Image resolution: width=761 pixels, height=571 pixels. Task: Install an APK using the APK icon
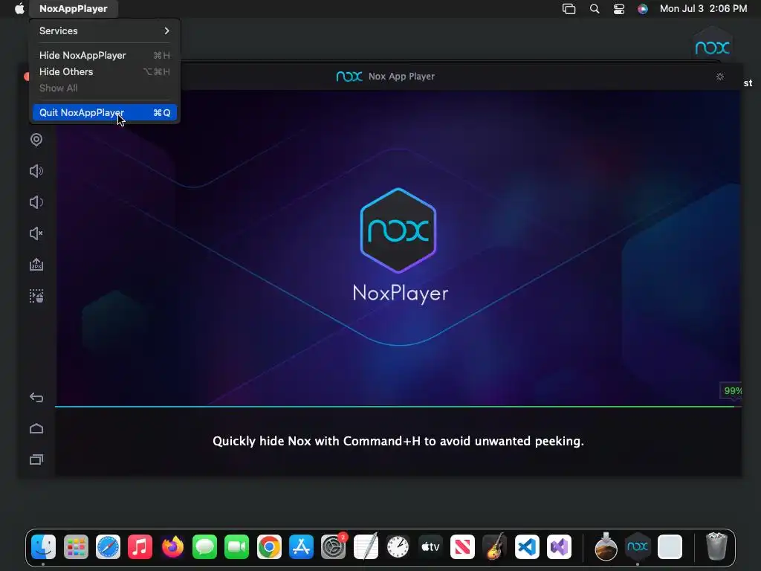[36, 265]
